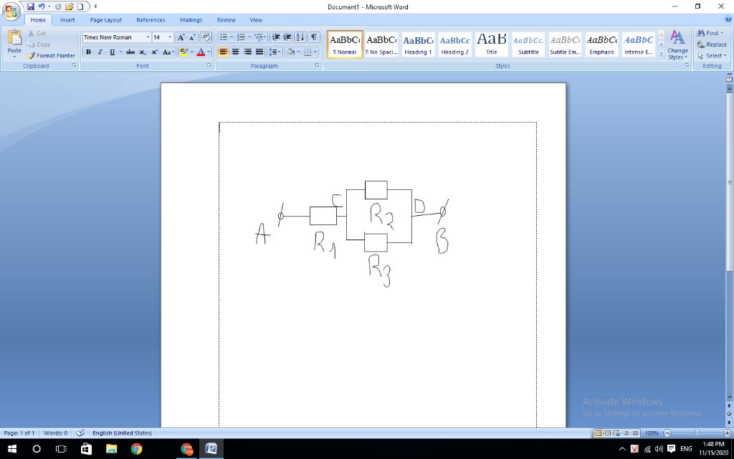The height and width of the screenshot is (459, 734).
Task: Decrease the paragraph indent
Action: coord(276,37)
